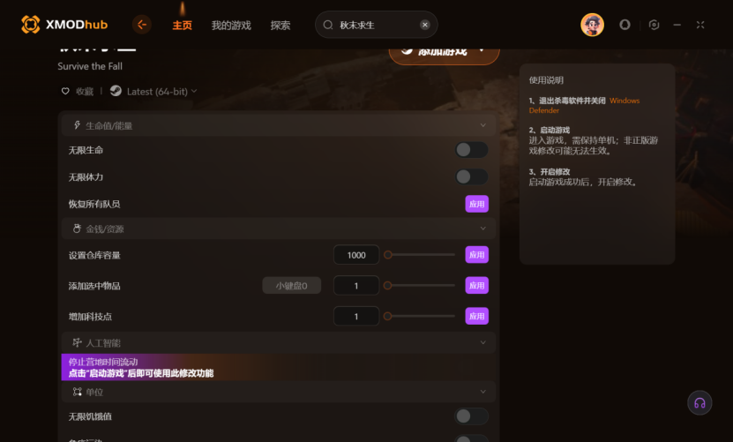The width and height of the screenshot is (733, 442).
Task: Turn on 无限饥饿值 toggle
Action: coord(471,416)
